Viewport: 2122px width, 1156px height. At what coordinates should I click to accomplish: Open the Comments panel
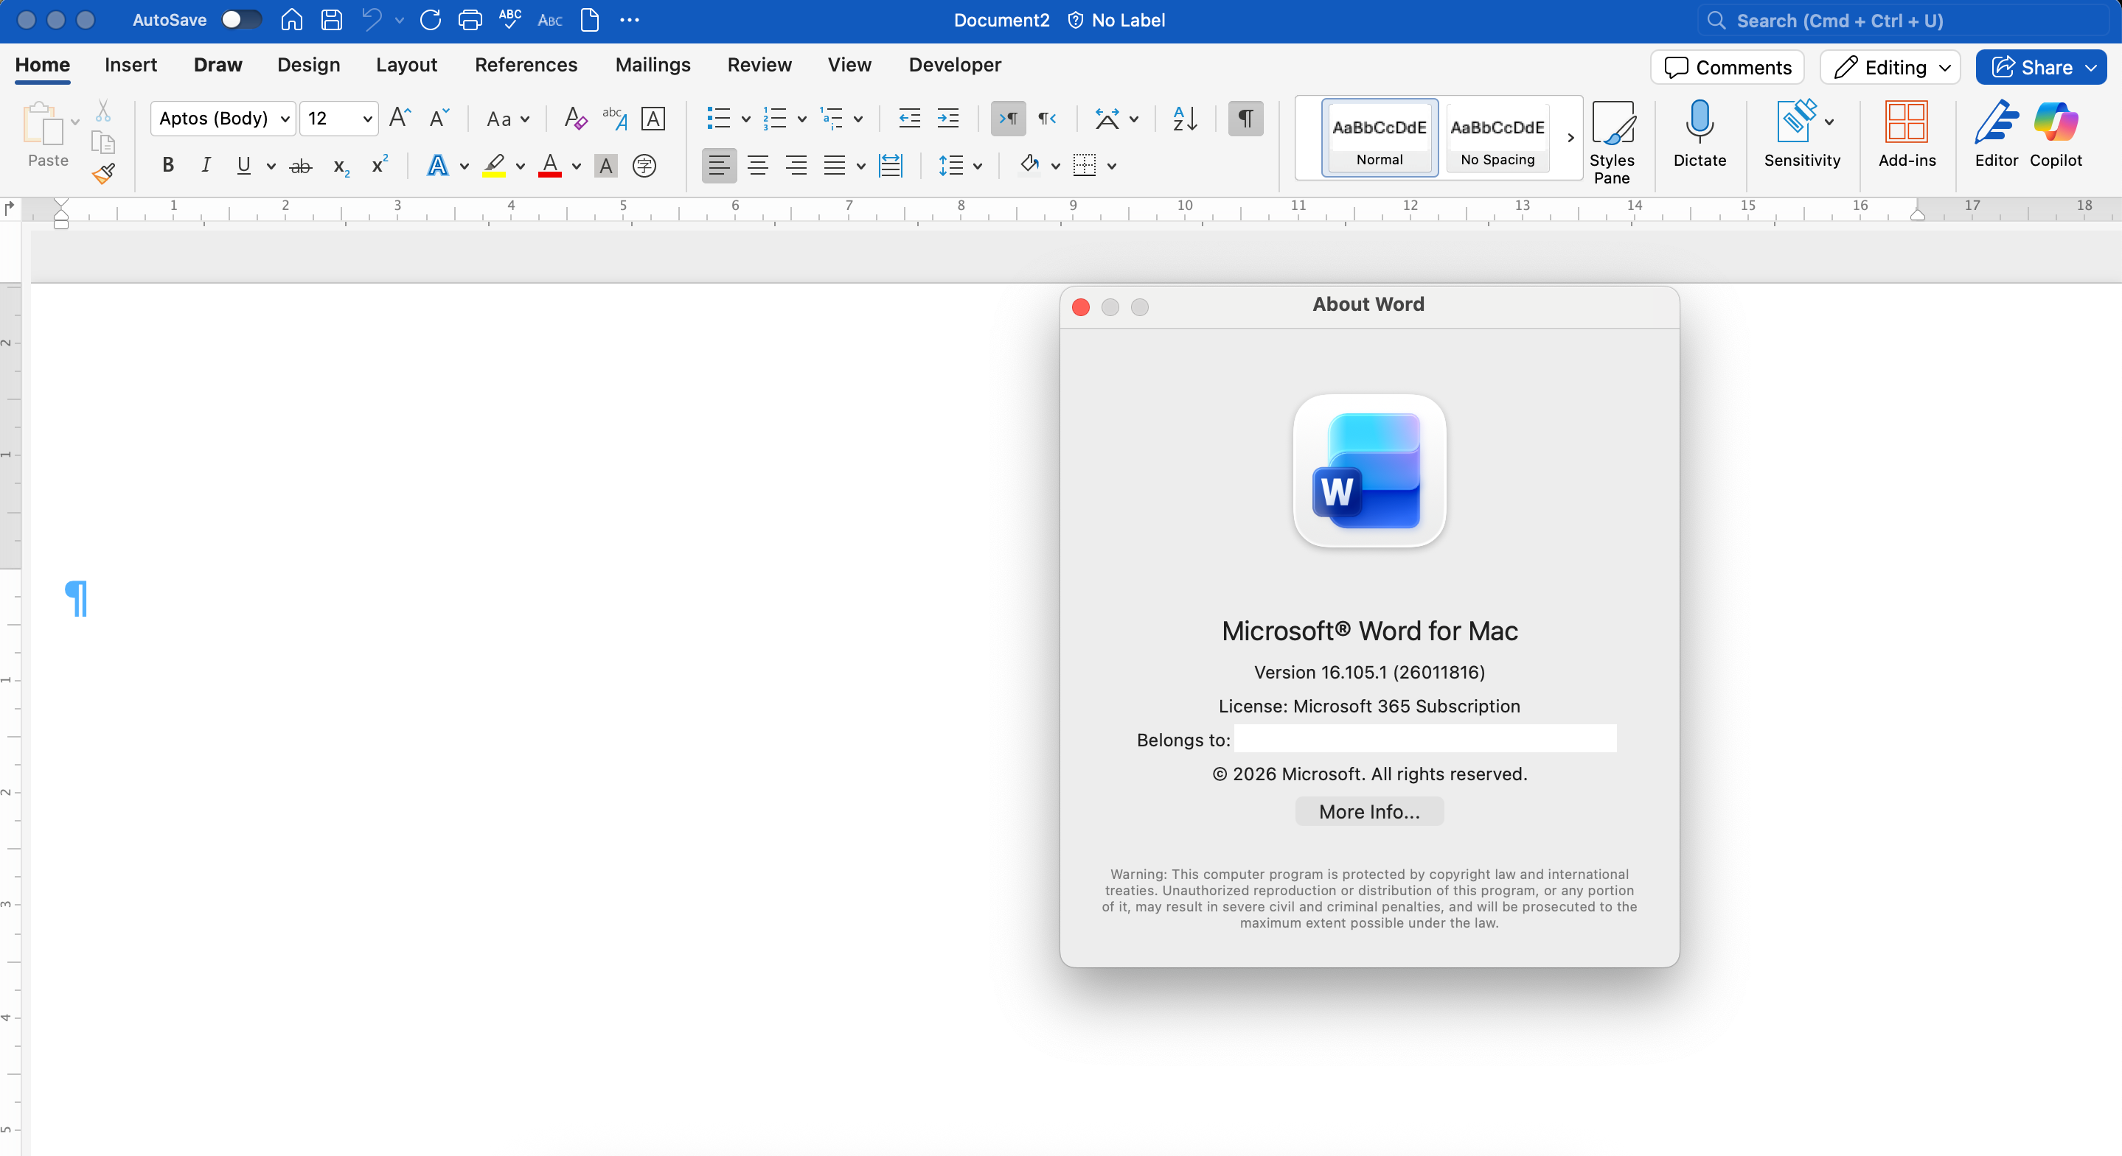pos(1727,68)
